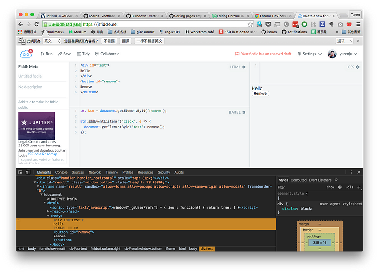Toggle the .cls class editor

point(349,187)
